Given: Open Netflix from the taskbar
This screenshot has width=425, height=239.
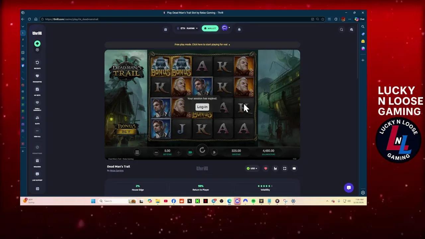Looking at the screenshot, I should pos(206,201).
